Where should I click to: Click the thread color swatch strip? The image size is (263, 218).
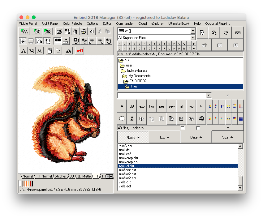26,183
